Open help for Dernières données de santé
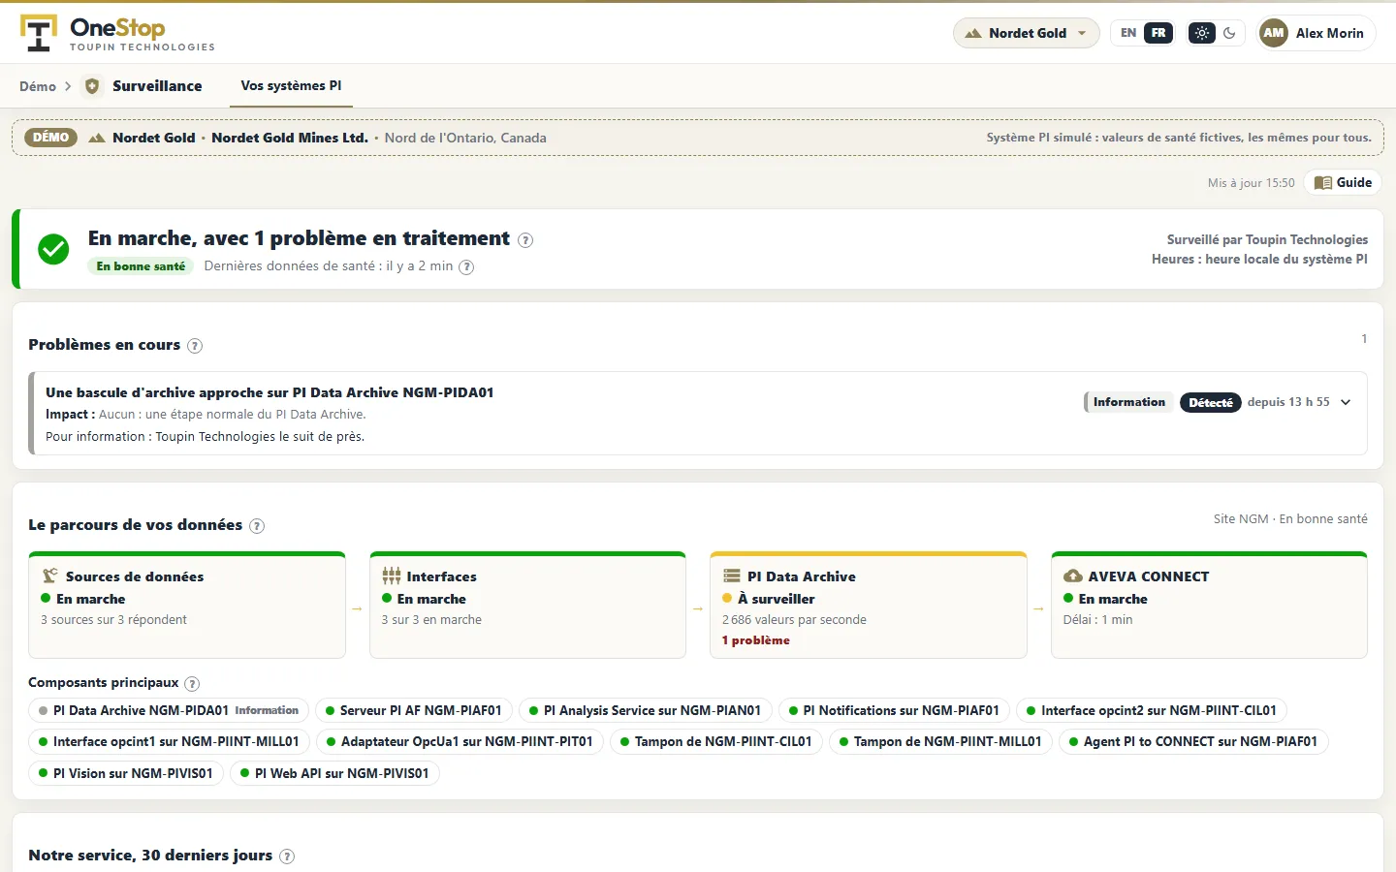 click(x=466, y=267)
